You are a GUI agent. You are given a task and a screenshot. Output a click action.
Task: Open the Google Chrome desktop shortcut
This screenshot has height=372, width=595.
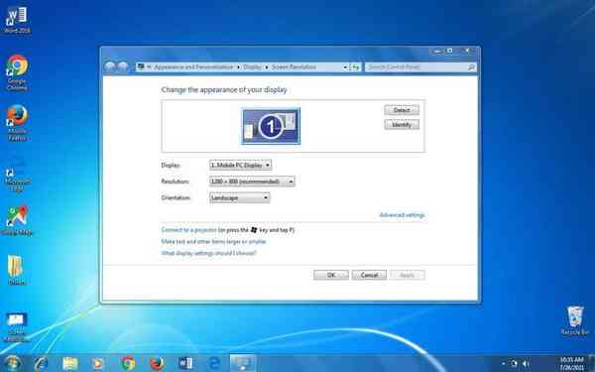pyautogui.click(x=17, y=72)
